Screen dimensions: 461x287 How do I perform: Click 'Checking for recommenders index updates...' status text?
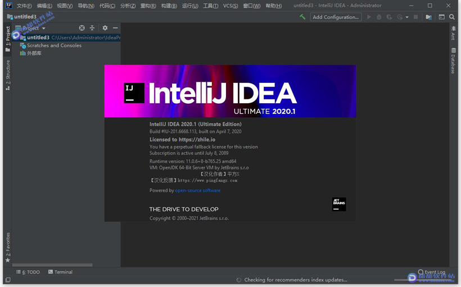(x=296, y=280)
